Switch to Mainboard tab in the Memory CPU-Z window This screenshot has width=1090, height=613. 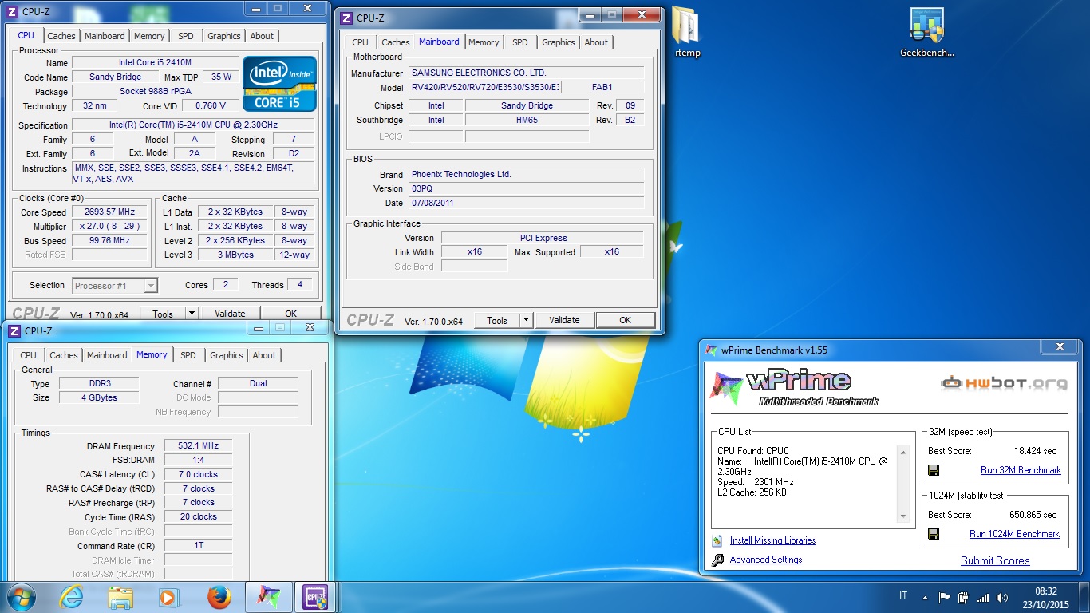(107, 355)
